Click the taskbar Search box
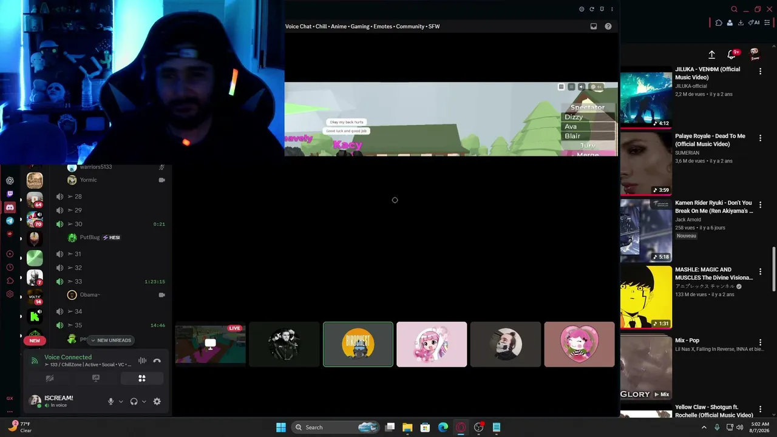Image resolution: width=777 pixels, height=437 pixels. tap(336, 427)
